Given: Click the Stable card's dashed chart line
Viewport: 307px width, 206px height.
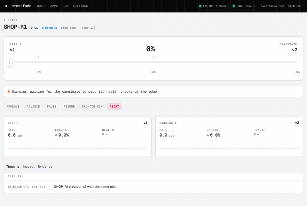Looking at the screenshot, I should click(x=77, y=149).
